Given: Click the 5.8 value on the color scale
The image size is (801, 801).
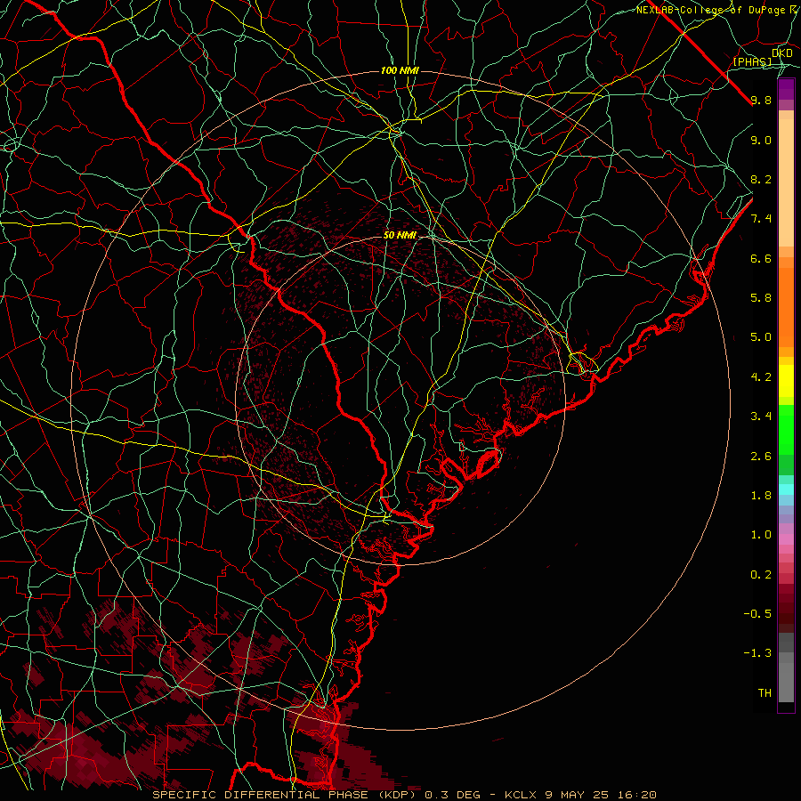Looking at the screenshot, I should [x=761, y=298].
